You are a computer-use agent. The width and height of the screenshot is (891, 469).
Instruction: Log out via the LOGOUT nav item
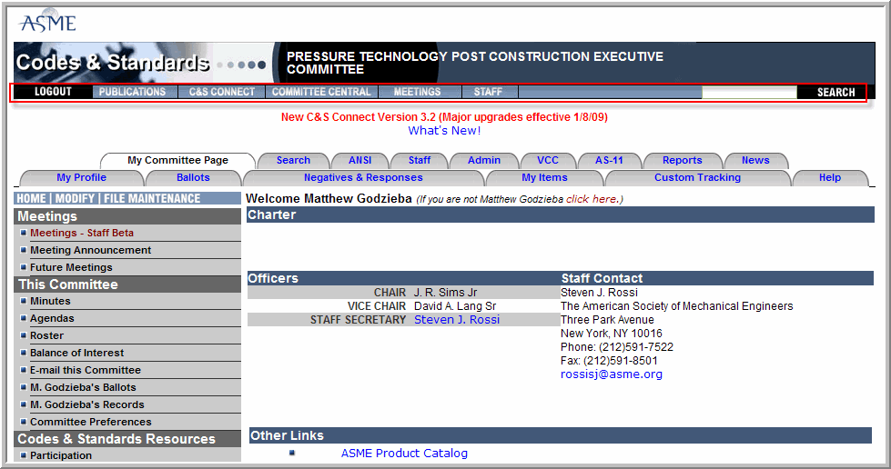54,92
